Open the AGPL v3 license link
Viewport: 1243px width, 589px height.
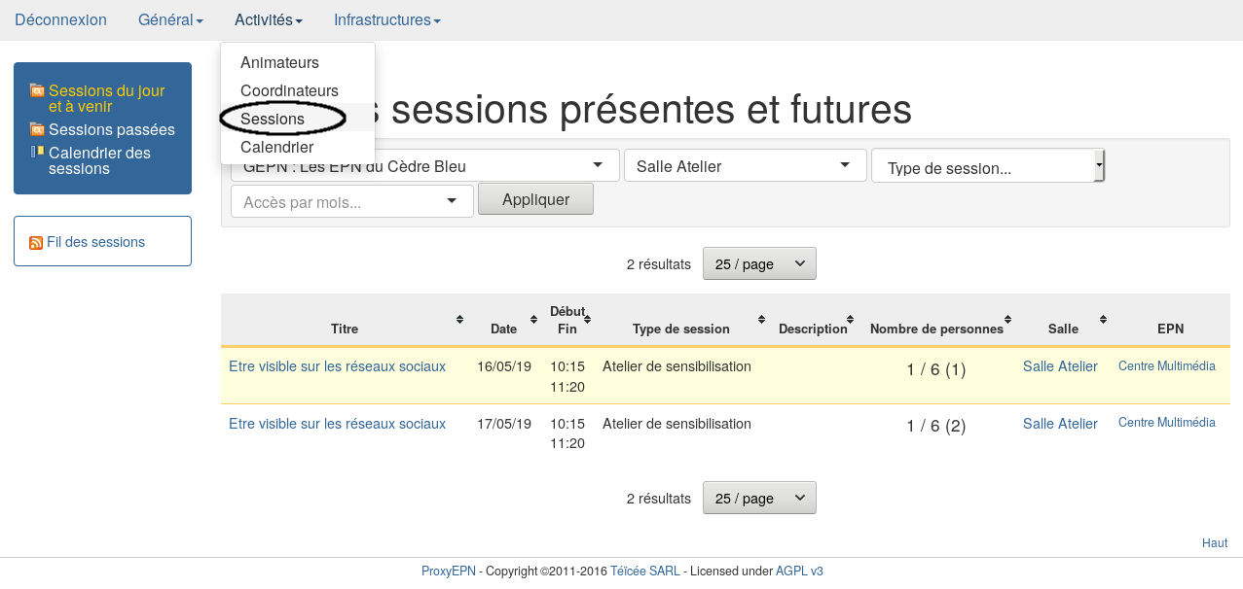point(799,572)
